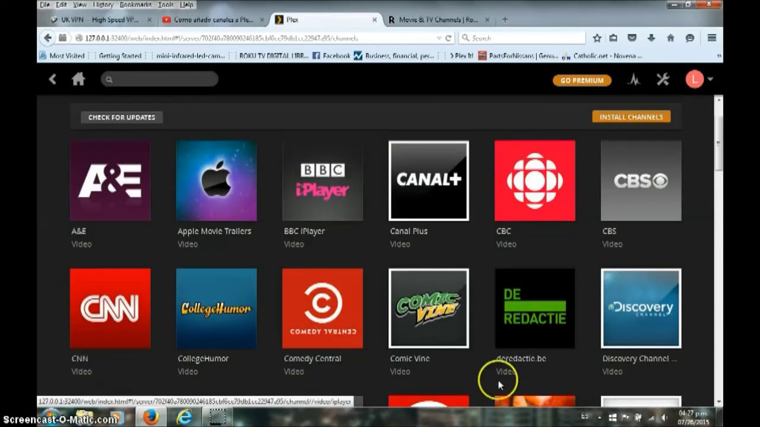Open Plex activity status icon
Screen dimensions: 760x427
click(x=634, y=79)
